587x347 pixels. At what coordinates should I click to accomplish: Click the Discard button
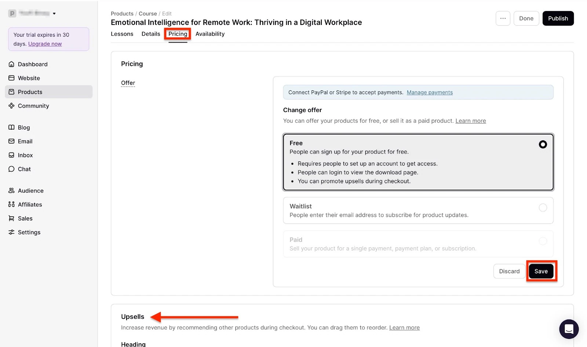(x=509, y=271)
